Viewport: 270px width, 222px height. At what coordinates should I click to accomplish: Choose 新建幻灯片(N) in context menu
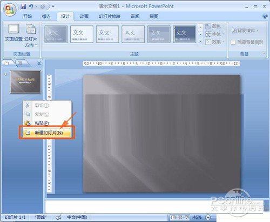(x=47, y=133)
